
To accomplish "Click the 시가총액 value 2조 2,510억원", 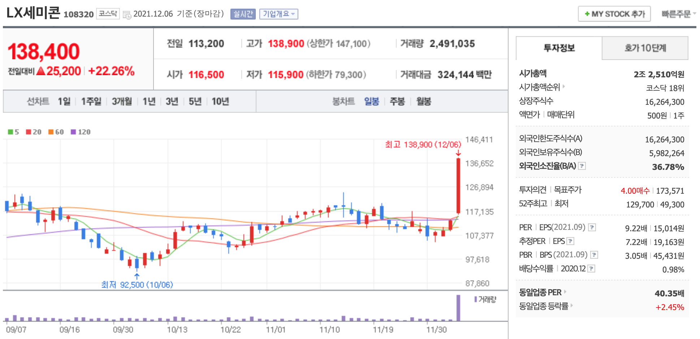I will click(659, 74).
